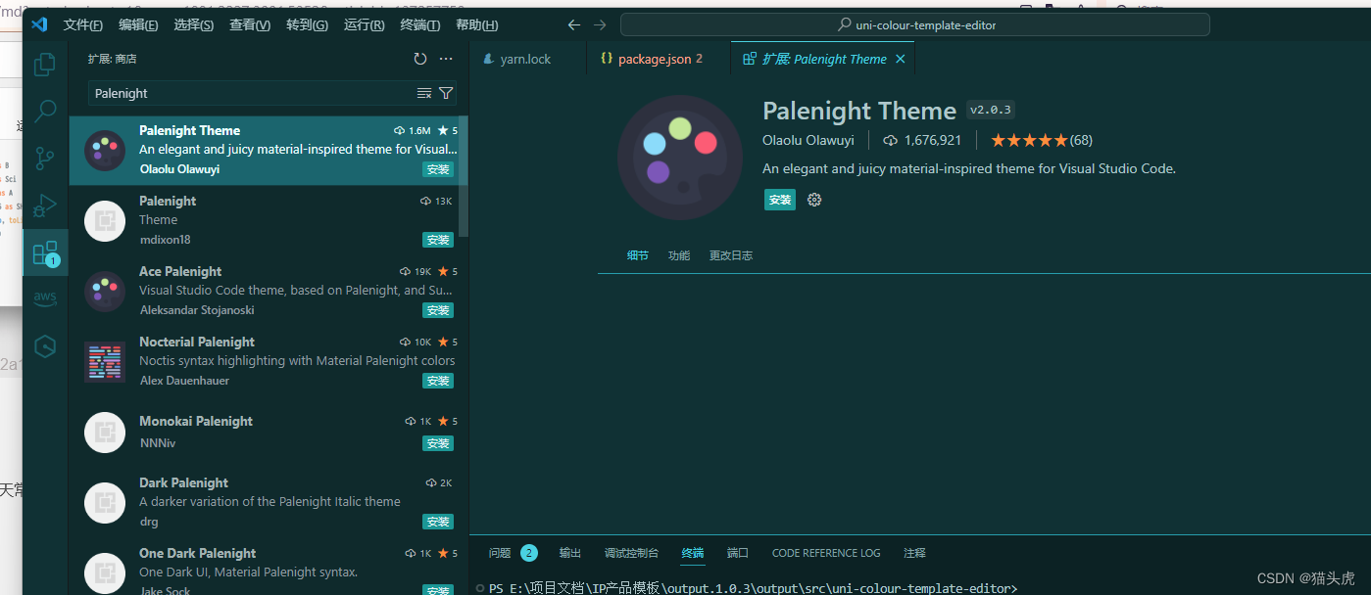Viewport: 1371px width, 595px height.
Task: Switch to the 终端 panel tab
Action: pyautogui.click(x=692, y=553)
